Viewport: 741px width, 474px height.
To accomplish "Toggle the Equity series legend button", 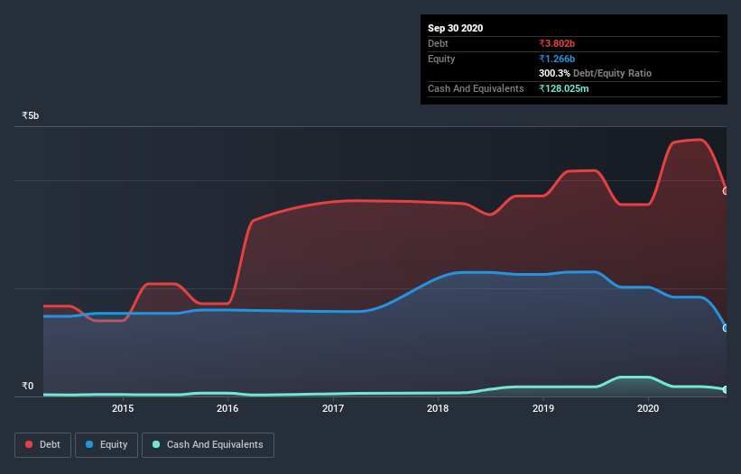I will click(107, 445).
